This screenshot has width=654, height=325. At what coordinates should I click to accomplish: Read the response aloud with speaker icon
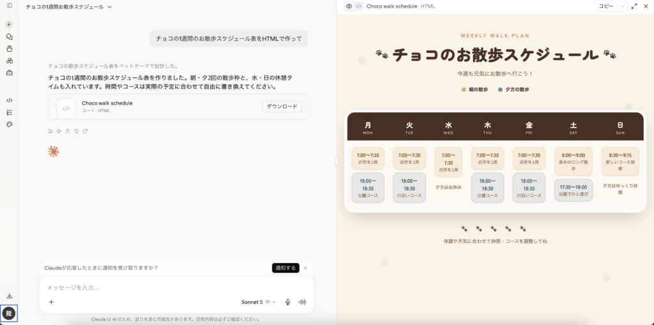[x=59, y=131]
